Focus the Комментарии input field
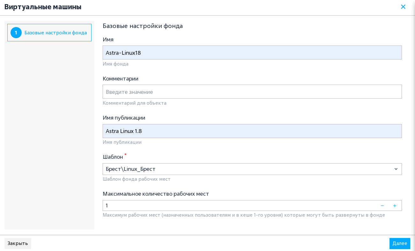This screenshot has height=251, width=415. pos(252,92)
